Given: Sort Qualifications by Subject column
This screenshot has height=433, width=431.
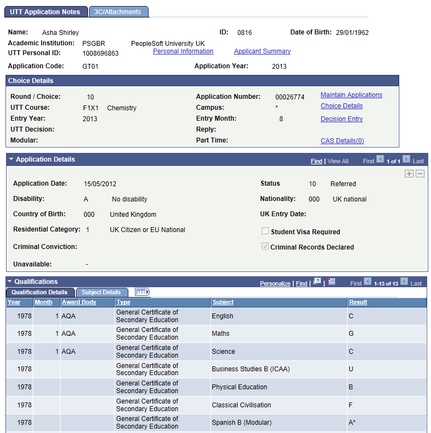Looking at the screenshot, I should click(x=223, y=302).
